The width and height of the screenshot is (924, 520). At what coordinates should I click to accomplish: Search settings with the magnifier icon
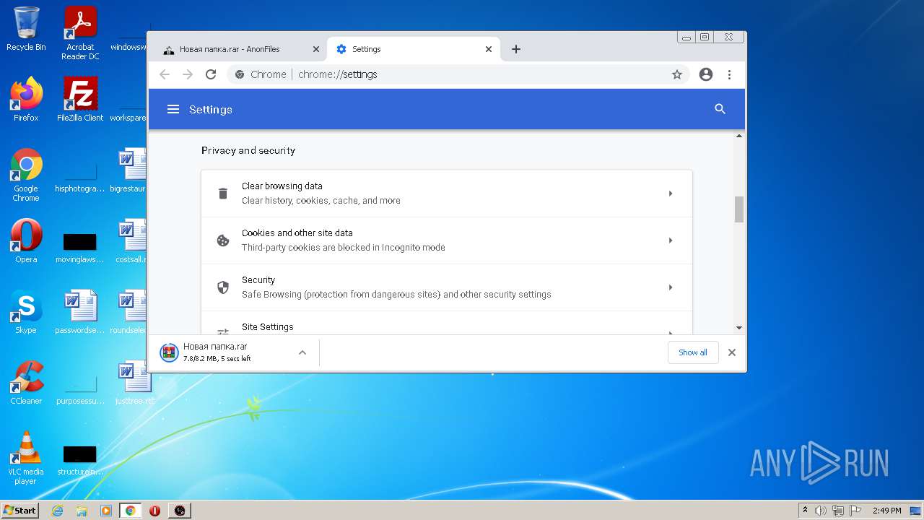720,109
